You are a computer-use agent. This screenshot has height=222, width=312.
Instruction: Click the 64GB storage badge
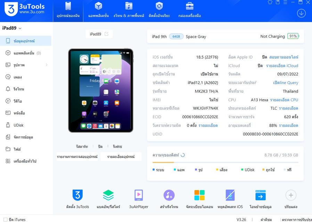tap(176, 36)
